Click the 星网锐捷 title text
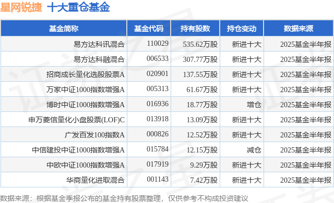 (21, 7)
